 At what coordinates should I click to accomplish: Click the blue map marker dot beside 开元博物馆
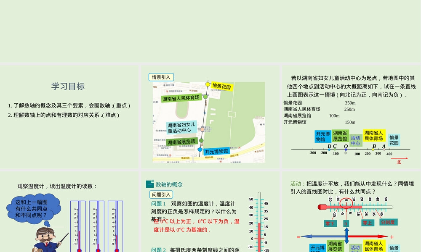coord(200,150)
